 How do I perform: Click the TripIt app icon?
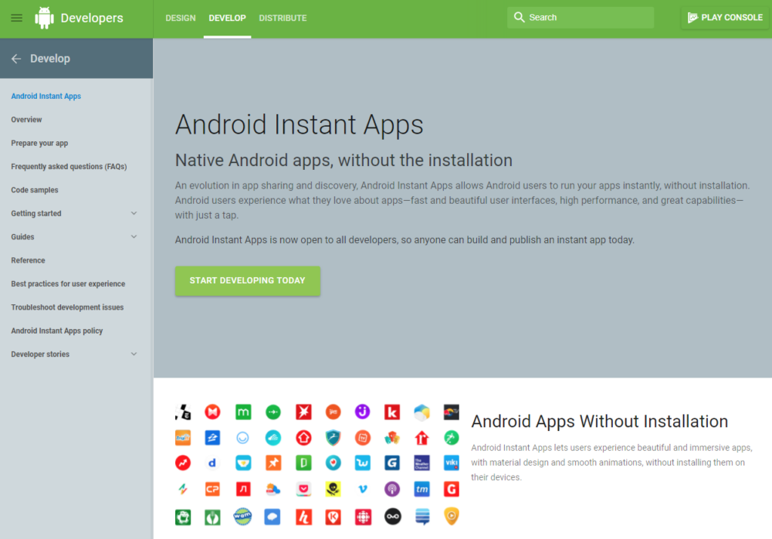(183, 438)
